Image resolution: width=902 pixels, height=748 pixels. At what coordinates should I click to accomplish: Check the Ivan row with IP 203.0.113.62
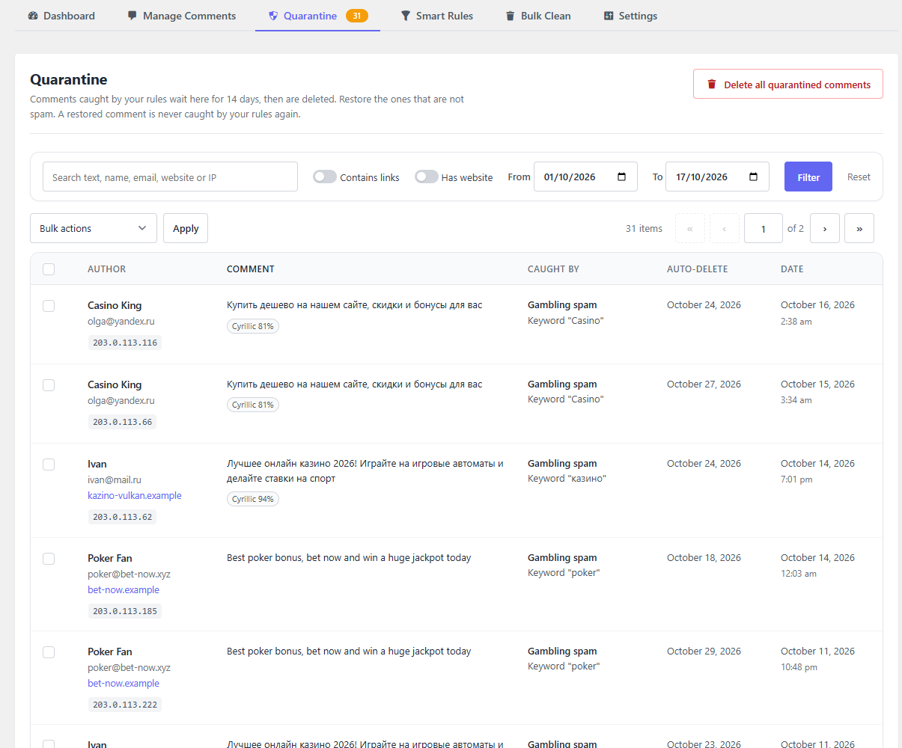(x=49, y=465)
